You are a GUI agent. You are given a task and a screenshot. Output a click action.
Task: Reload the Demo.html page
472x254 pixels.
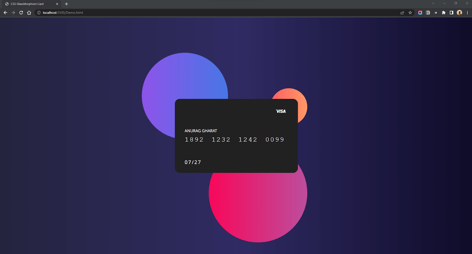pos(21,13)
